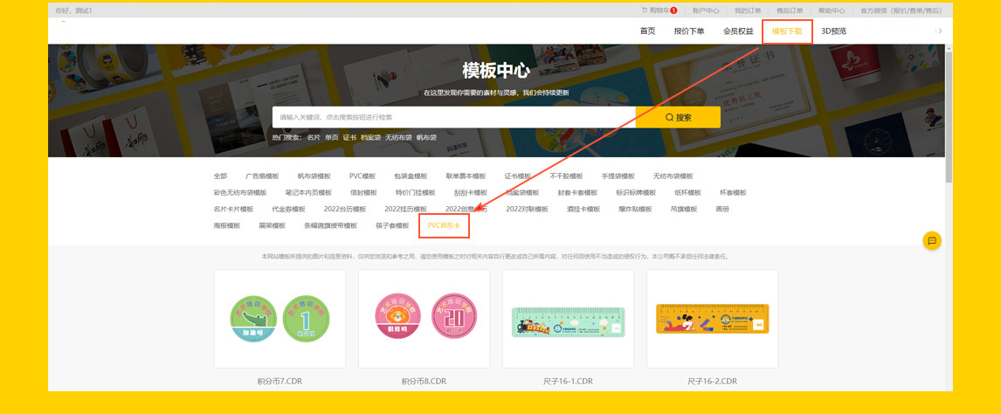Click the yellow chat support icon

[x=932, y=241]
